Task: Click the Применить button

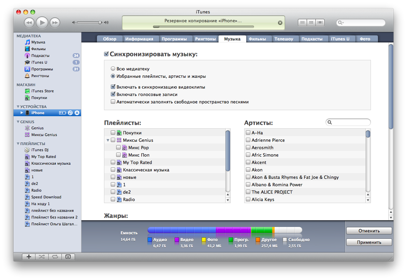Action: 369,242
